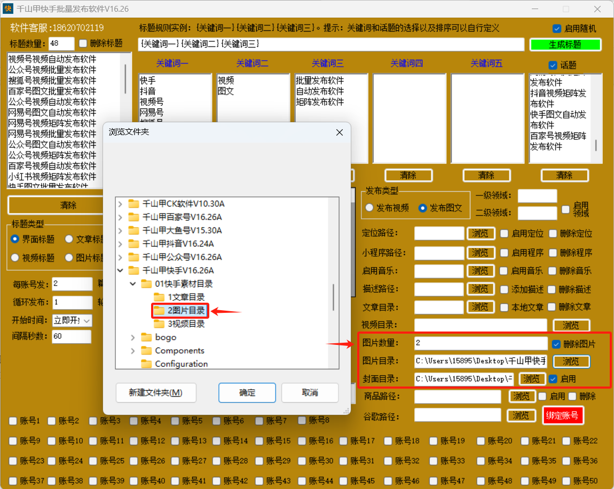The width and height of the screenshot is (614, 489).
Task: Expand the 千山甲CK软件V10.30A tree node
Action: click(x=120, y=203)
